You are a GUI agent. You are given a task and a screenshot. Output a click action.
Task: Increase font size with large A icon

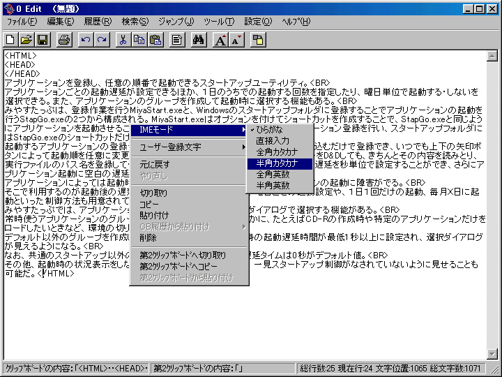[x=220, y=40]
